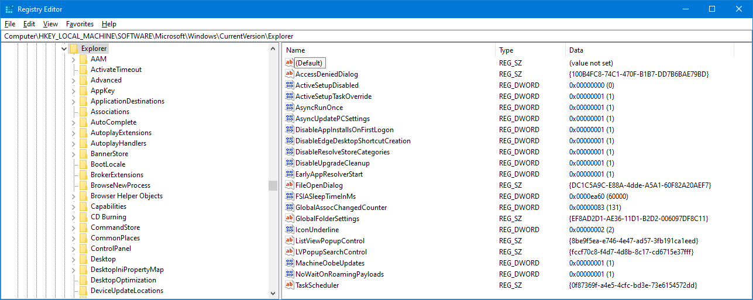The height and width of the screenshot is (300, 753).
Task: Click the tree pane scrollbar up arrow
Action: point(273,49)
